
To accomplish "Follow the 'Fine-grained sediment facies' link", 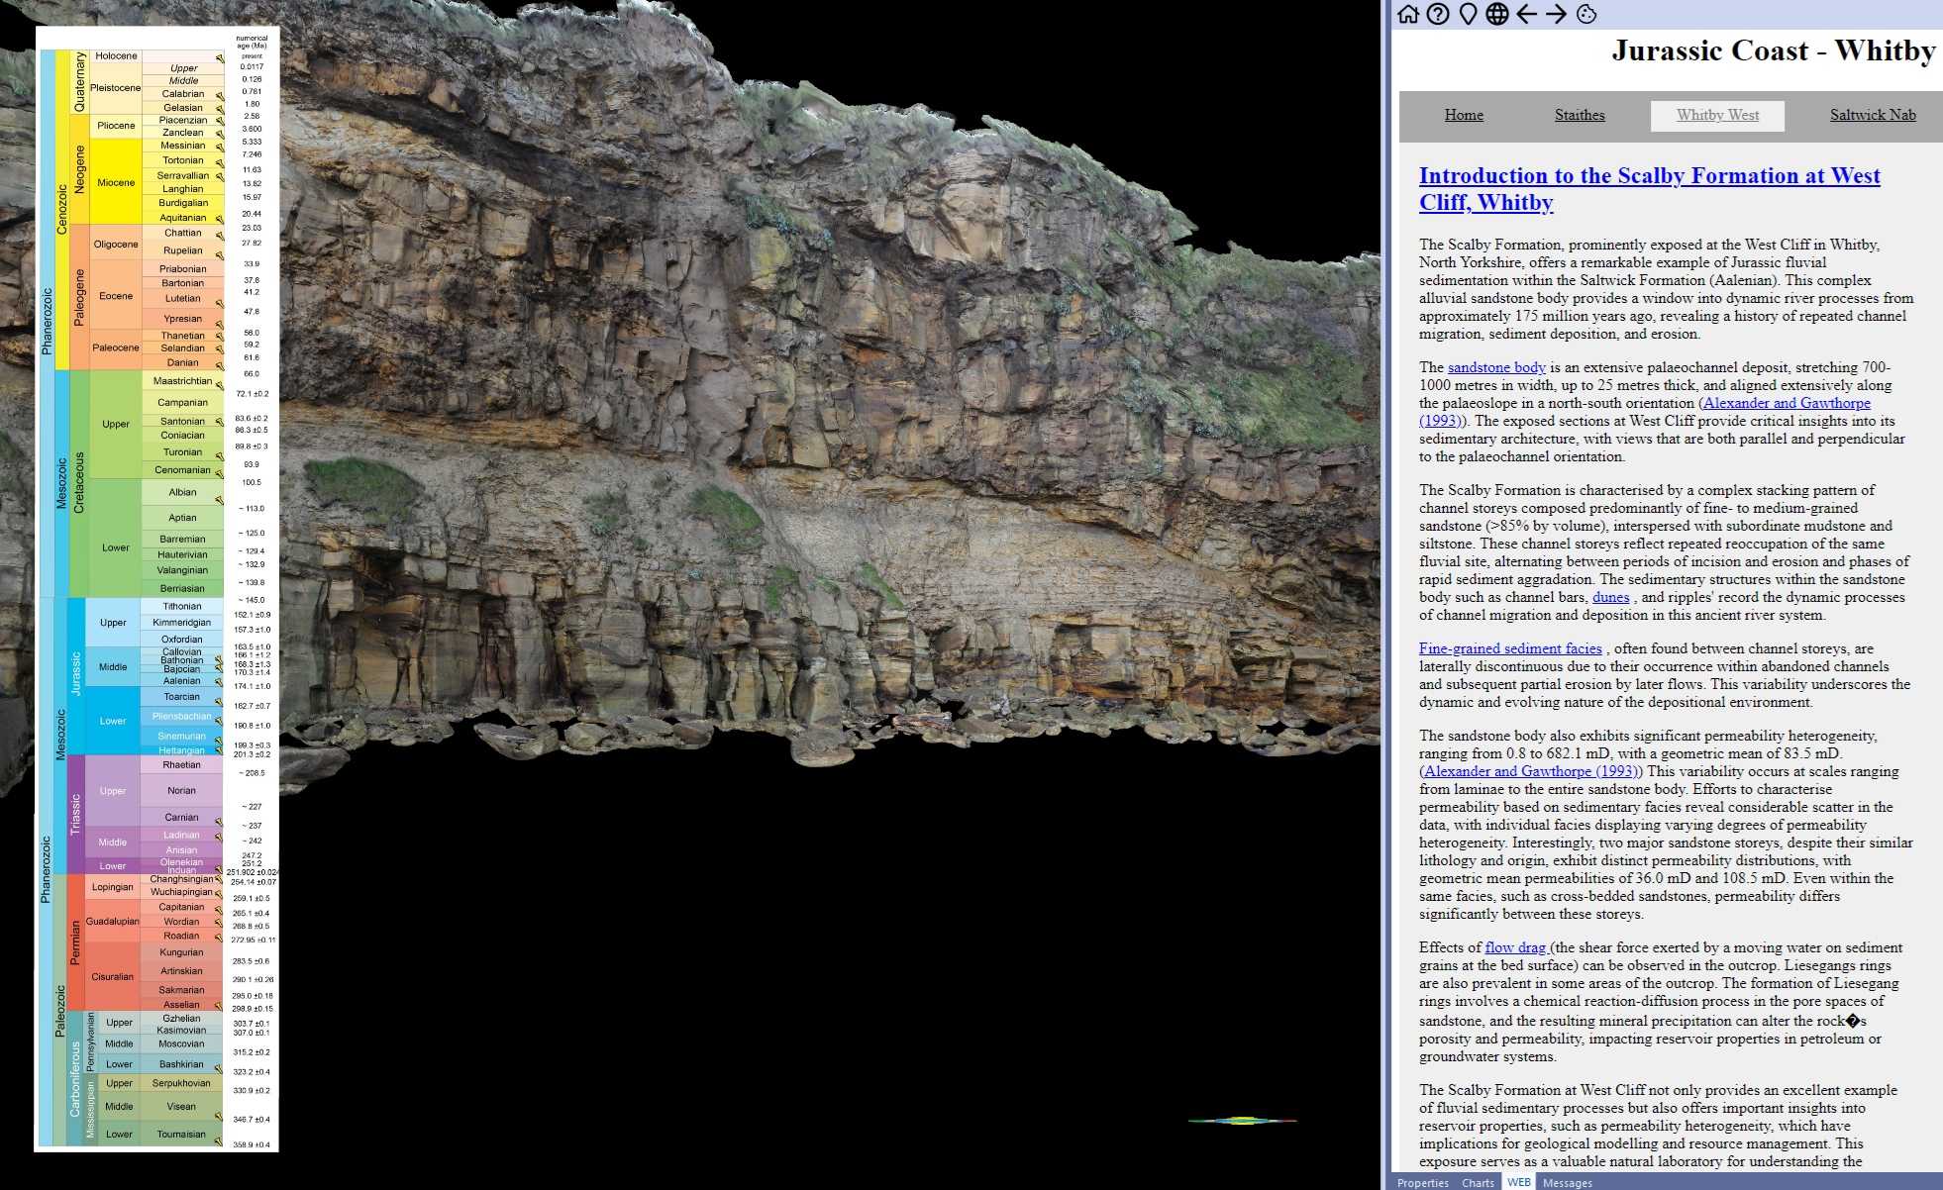I will [x=1509, y=648].
